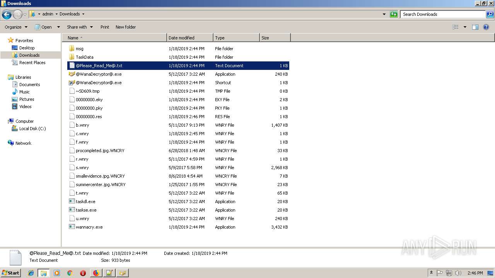
Task: Open Local Disk (C:)
Action: pos(32,129)
